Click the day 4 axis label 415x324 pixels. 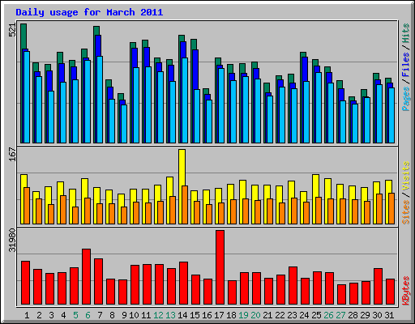[63, 315]
